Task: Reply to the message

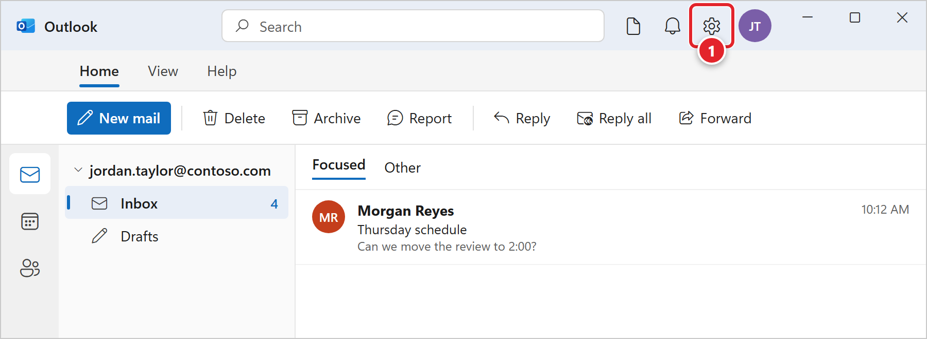Action: point(522,118)
